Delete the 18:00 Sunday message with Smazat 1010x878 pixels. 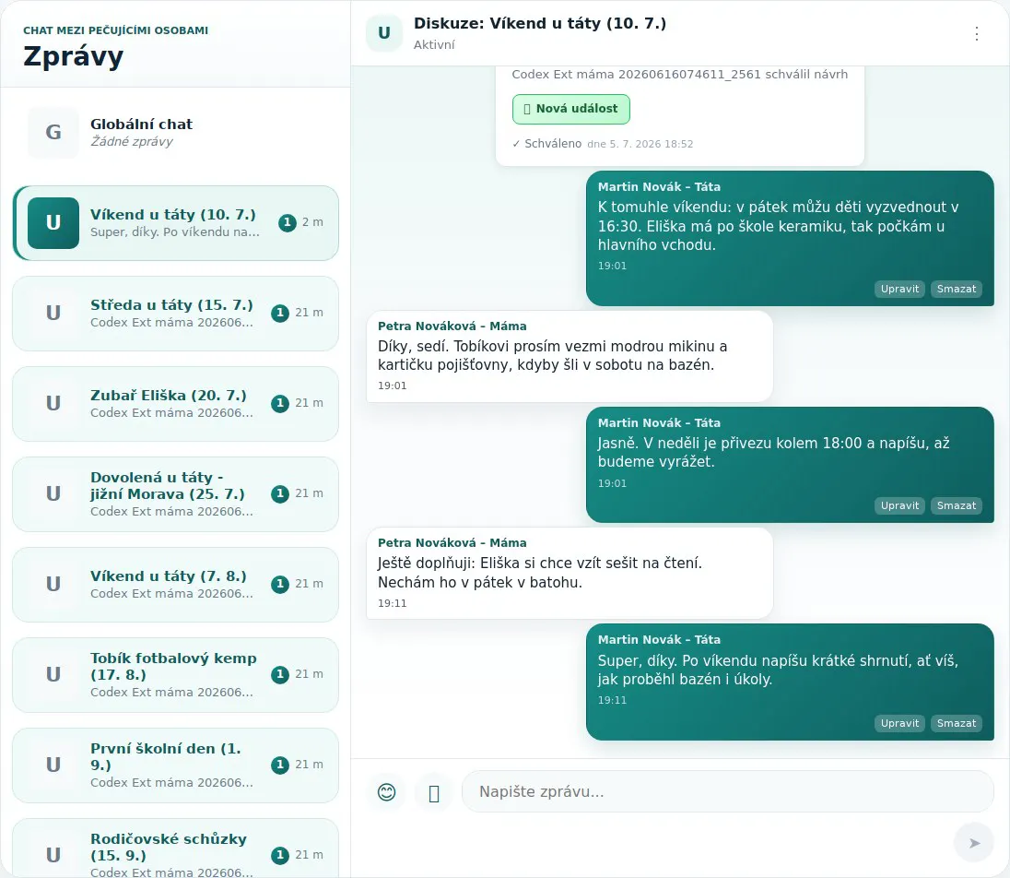[x=956, y=505]
